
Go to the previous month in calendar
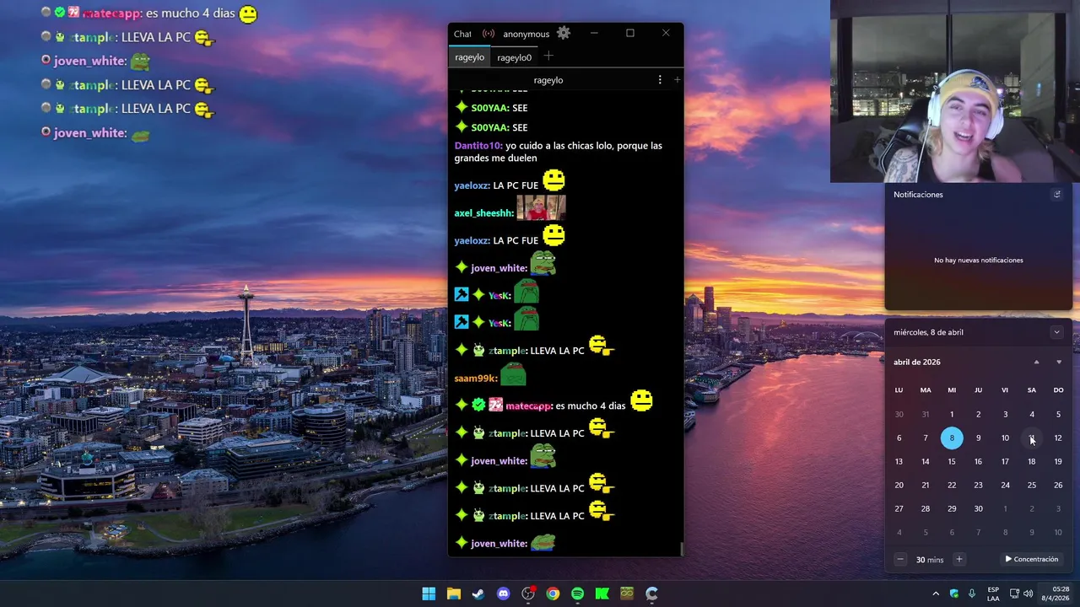[1036, 362]
